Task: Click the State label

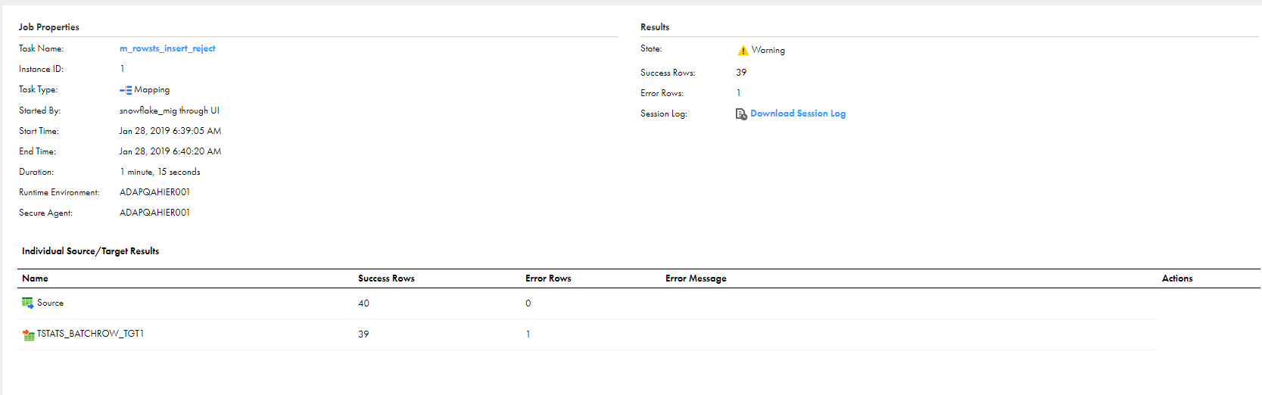Action: point(651,48)
